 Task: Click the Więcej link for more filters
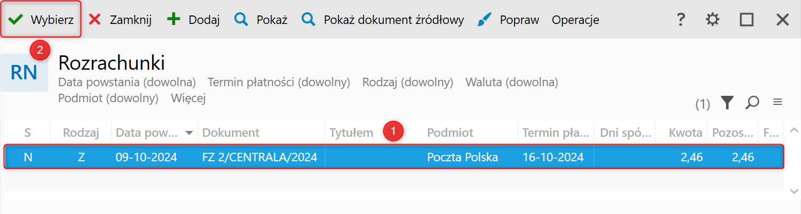coord(188,98)
